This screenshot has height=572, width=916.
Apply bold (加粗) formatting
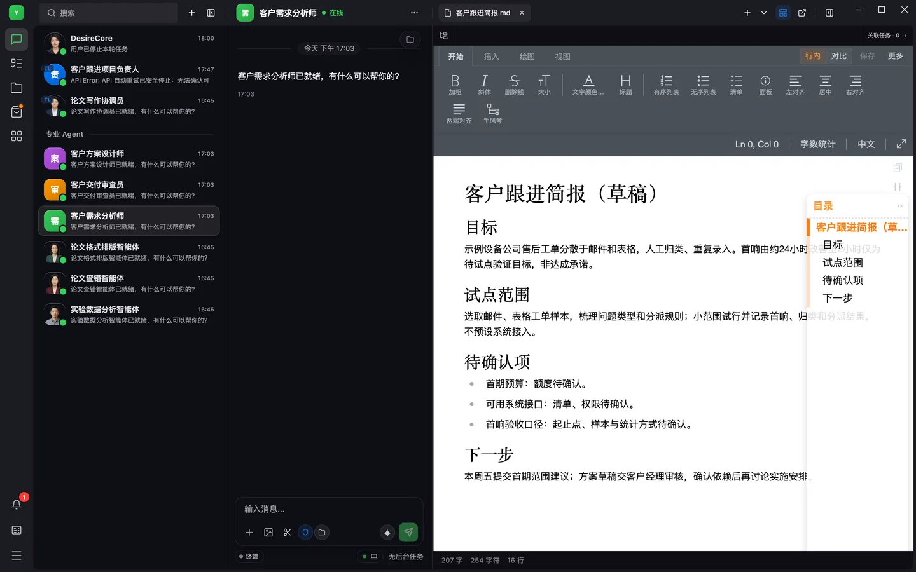coord(455,85)
